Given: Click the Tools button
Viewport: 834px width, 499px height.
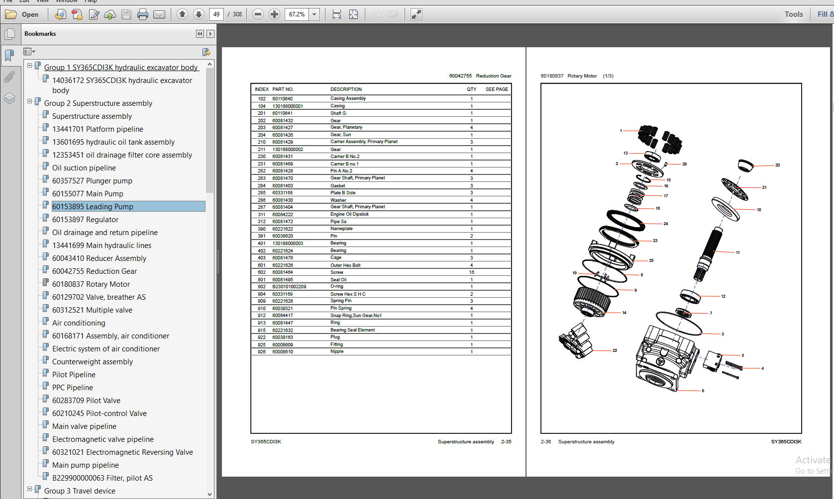Looking at the screenshot, I should point(793,14).
